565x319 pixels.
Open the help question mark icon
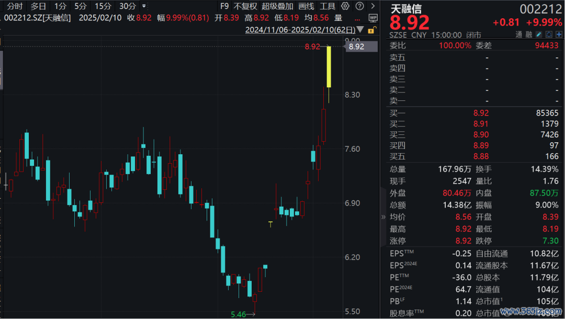[x=359, y=6]
